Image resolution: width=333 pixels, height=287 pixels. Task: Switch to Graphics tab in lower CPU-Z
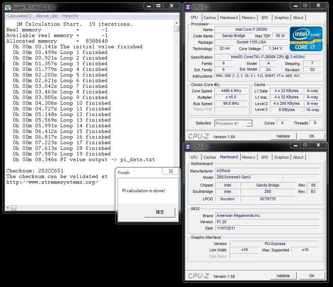[x=281, y=157]
